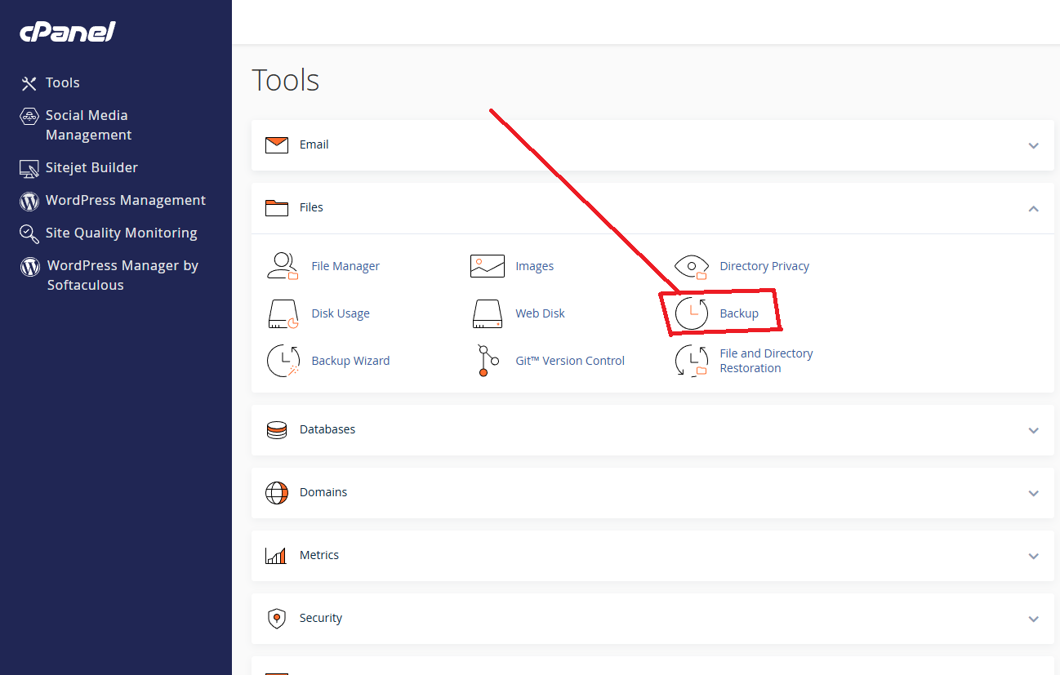Expand the Metrics section chevron

[x=1033, y=556]
